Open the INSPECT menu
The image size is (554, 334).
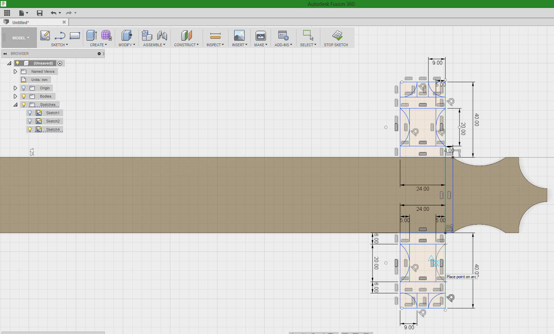point(215,45)
